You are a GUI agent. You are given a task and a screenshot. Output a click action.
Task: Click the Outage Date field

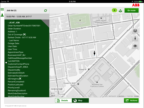[14, 43]
